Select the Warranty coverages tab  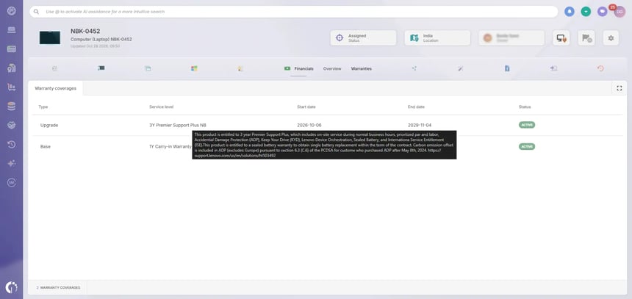pyautogui.click(x=56, y=88)
